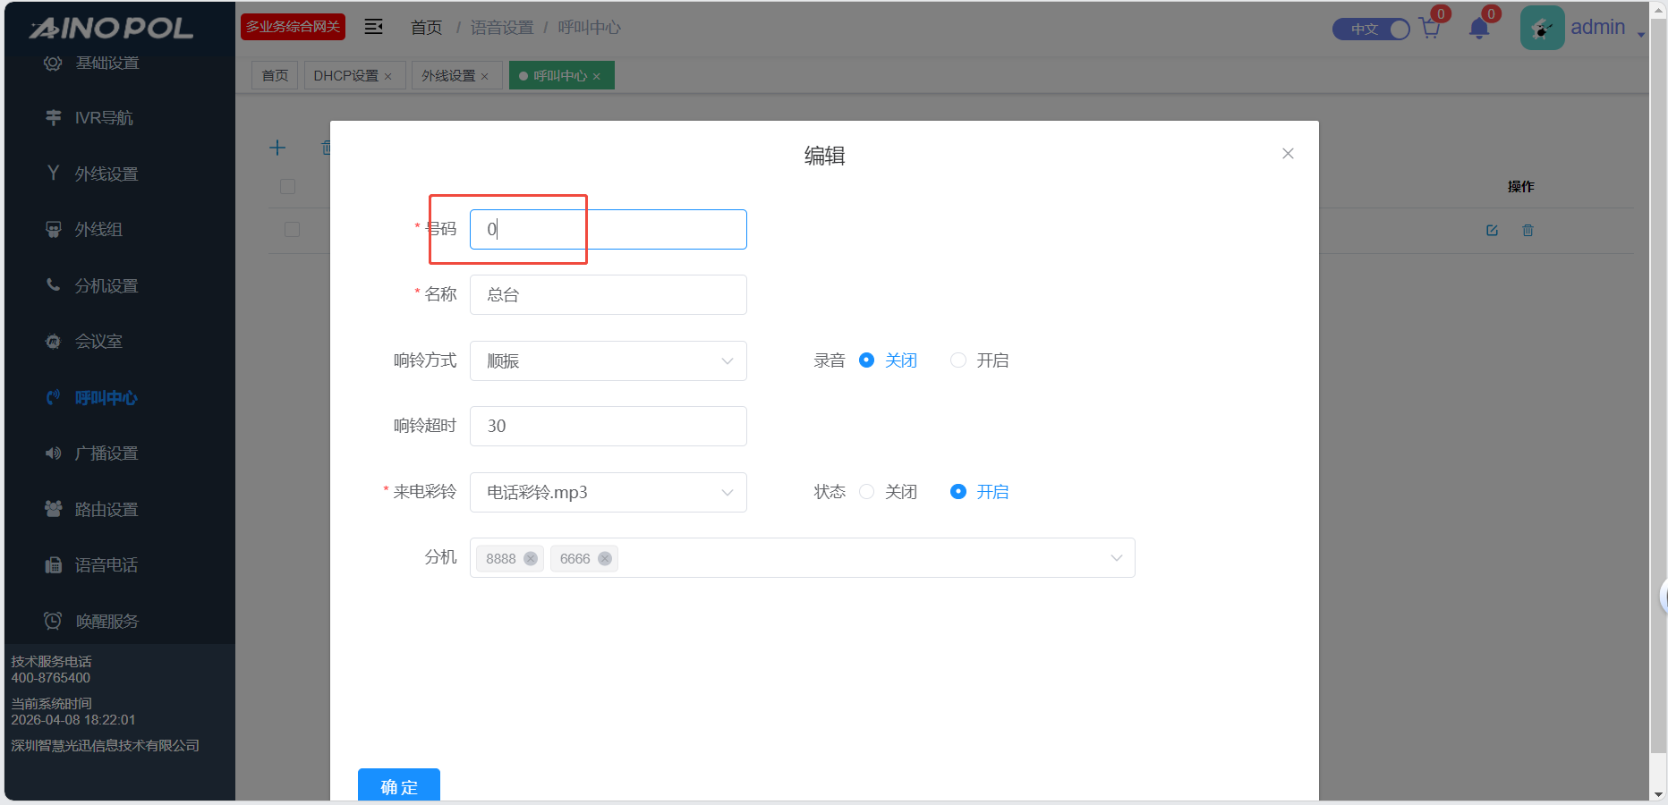Collapse sidebar with the hamburger icon
Image resolution: width=1668 pixels, height=805 pixels.
tap(374, 27)
